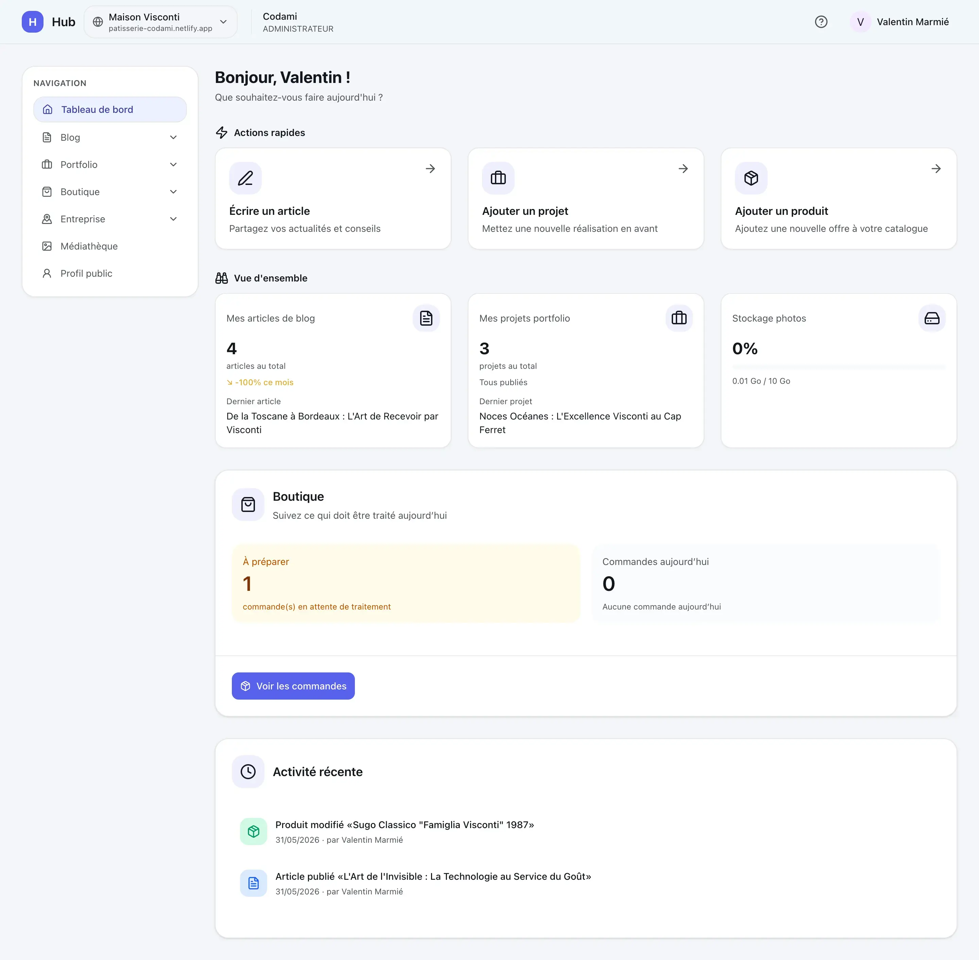Open the Commandes aujourd'hui tile
979x960 pixels.
click(x=765, y=583)
